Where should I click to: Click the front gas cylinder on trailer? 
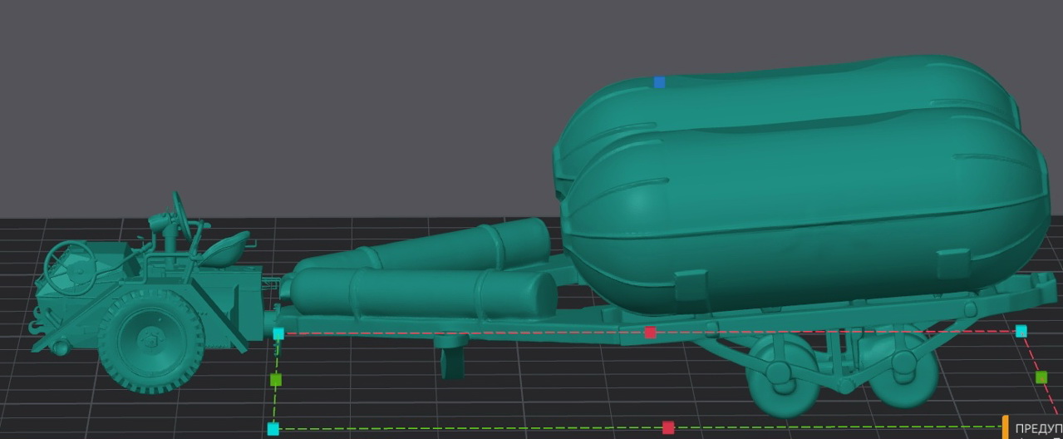424,294
